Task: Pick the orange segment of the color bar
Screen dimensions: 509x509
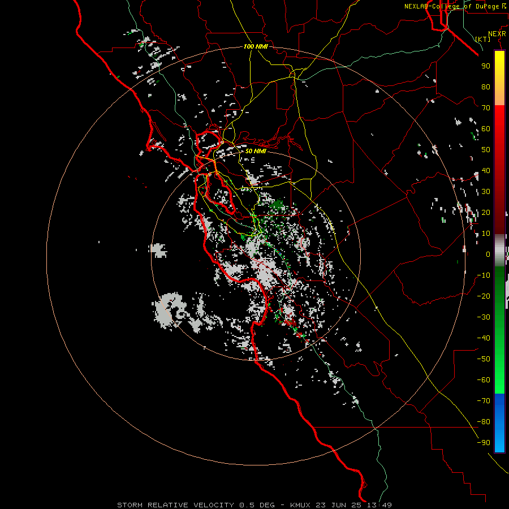Action: point(499,97)
